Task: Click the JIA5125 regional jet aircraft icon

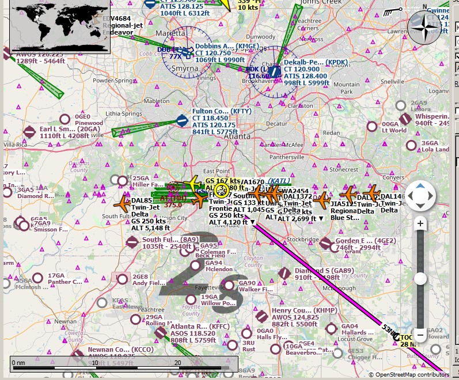Action: [323, 200]
